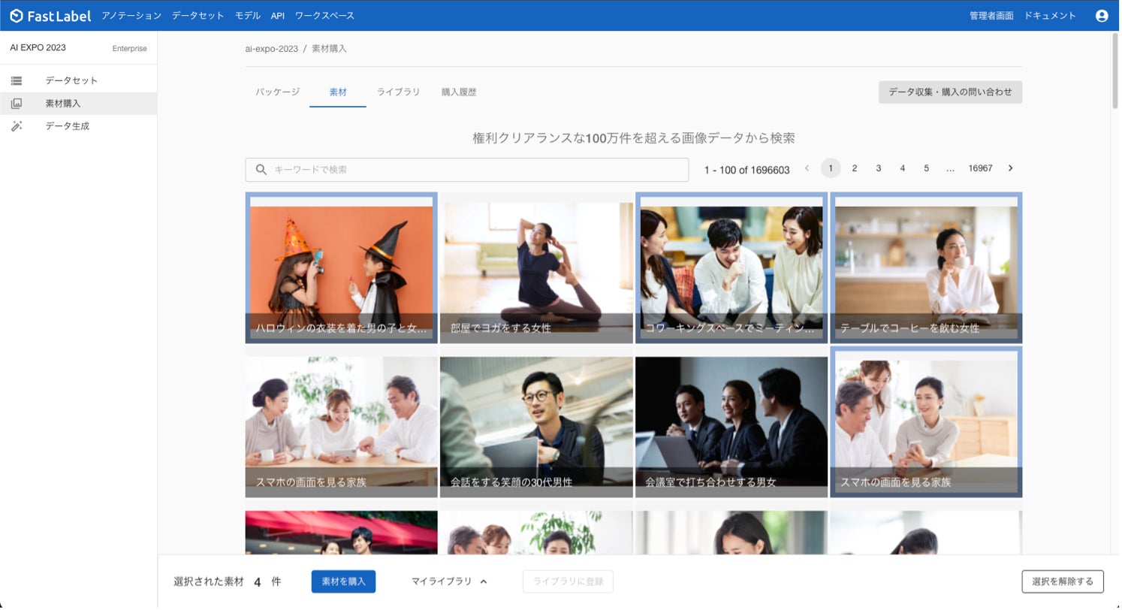Click the dataset list icon in sidebar

click(17, 80)
